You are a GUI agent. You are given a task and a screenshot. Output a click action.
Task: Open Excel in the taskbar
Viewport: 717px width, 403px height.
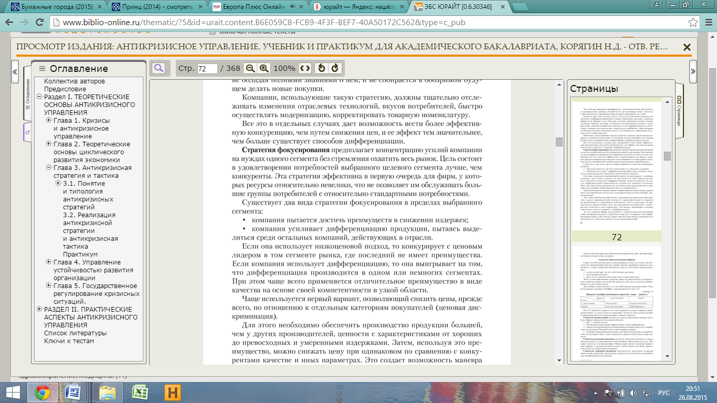(x=140, y=392)
